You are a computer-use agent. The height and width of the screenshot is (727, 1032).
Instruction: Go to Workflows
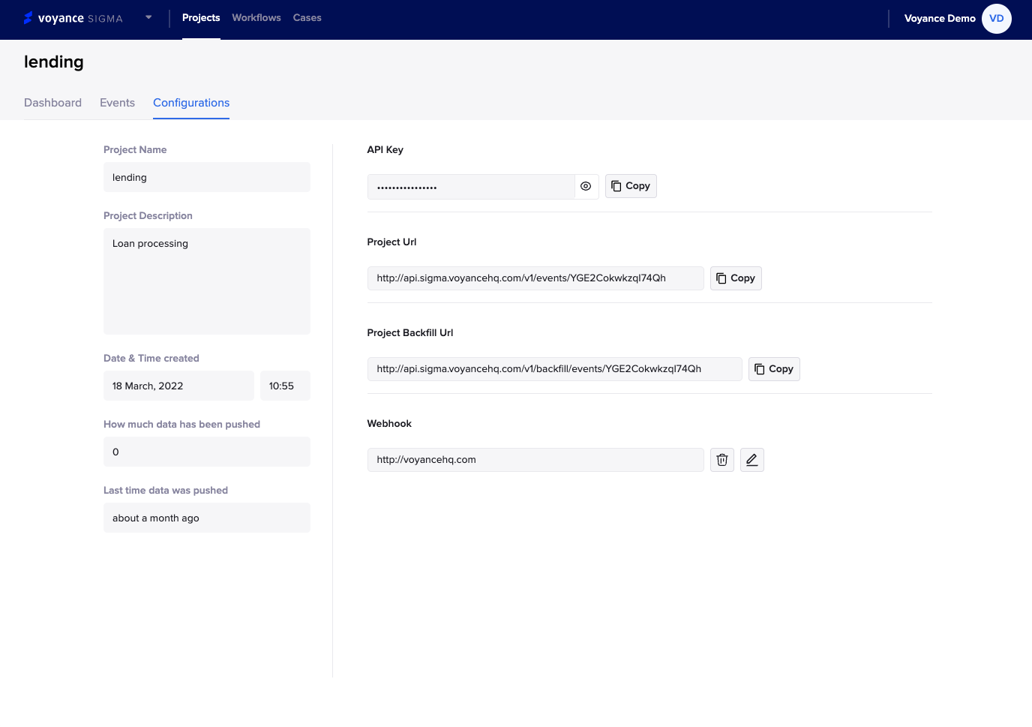pyautogui.click(x=256, y=17)
